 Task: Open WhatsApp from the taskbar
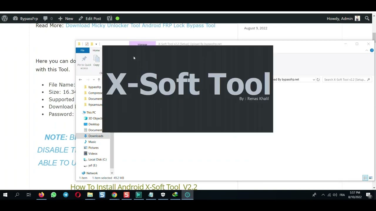tap(53, 195)
